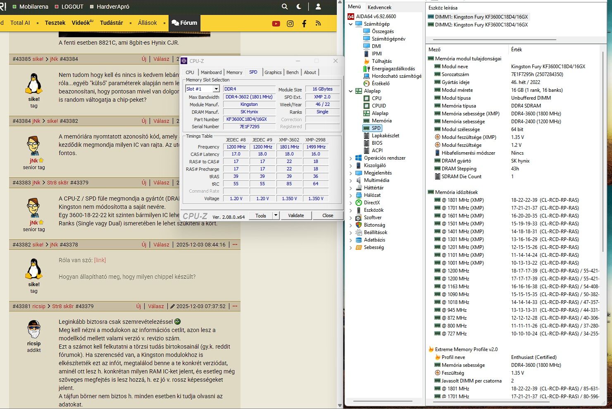Open the search magnifier icon in site header
The height and width of the screenshot is (409, 612).
pyautogui.click(x=285, y=7)
